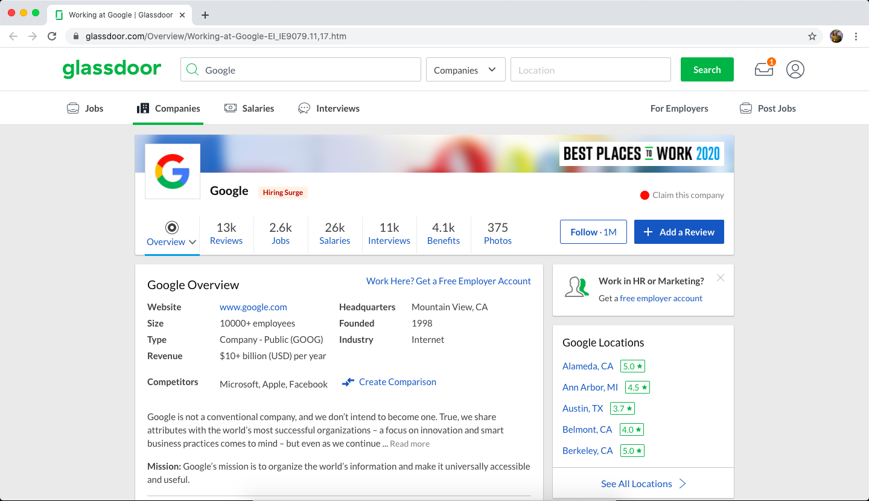Click the Google logo thumbnail
869x501 pixels.
pos(173,171)
